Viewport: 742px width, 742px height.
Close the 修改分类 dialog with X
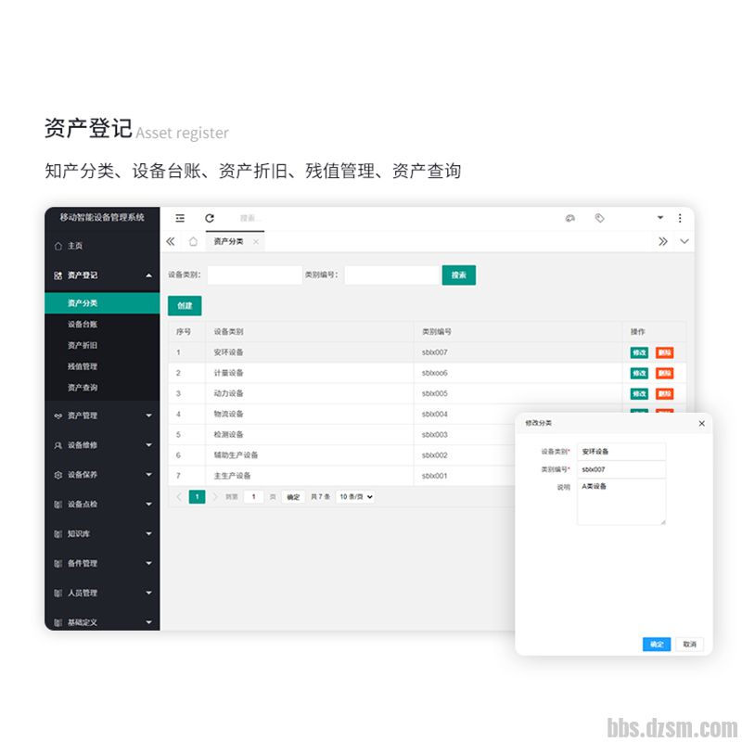click(701, 423)
